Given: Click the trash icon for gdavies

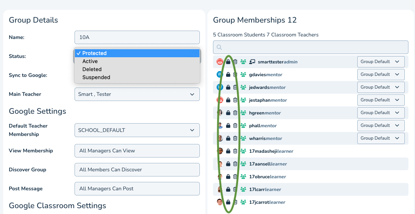Looking at the screenshot, I should tap(235, 75).
